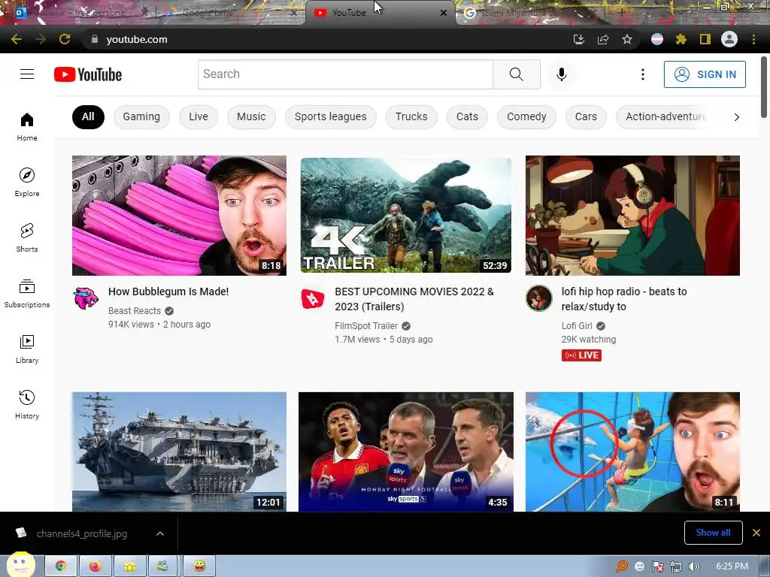Bookmark this page with the star

point(626,39)
